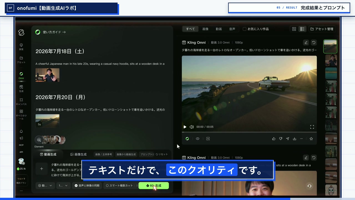Open 生成 (Generate) in the sidebar
This screenshot has width=355, height=200.
(21, 89)
